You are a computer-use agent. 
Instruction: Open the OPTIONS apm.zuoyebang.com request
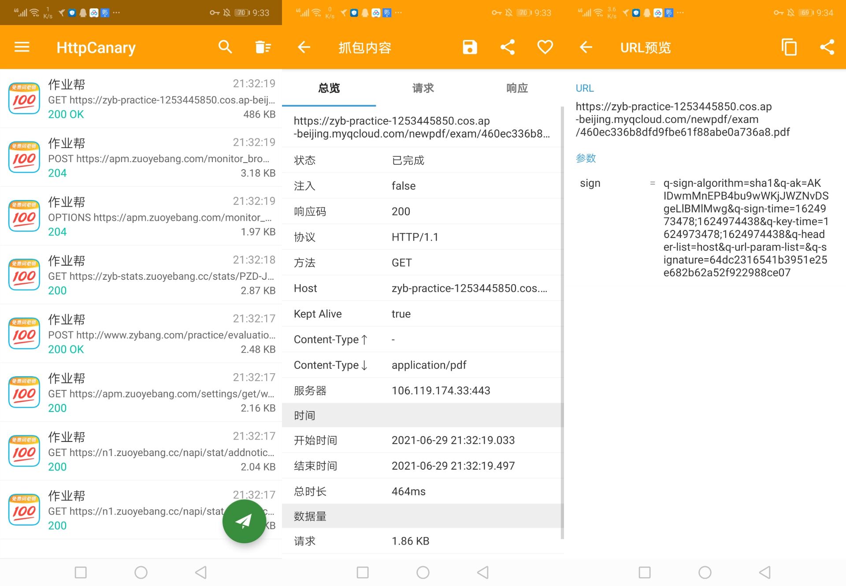coord(141,216)
